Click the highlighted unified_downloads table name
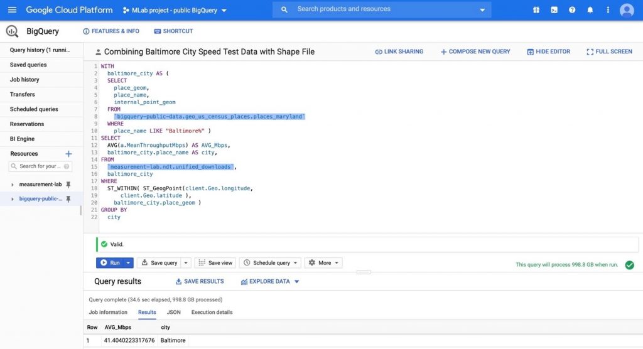 171,167
